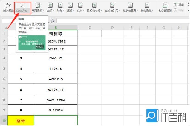Click the AutoSum sigma icon

[22, 5]
